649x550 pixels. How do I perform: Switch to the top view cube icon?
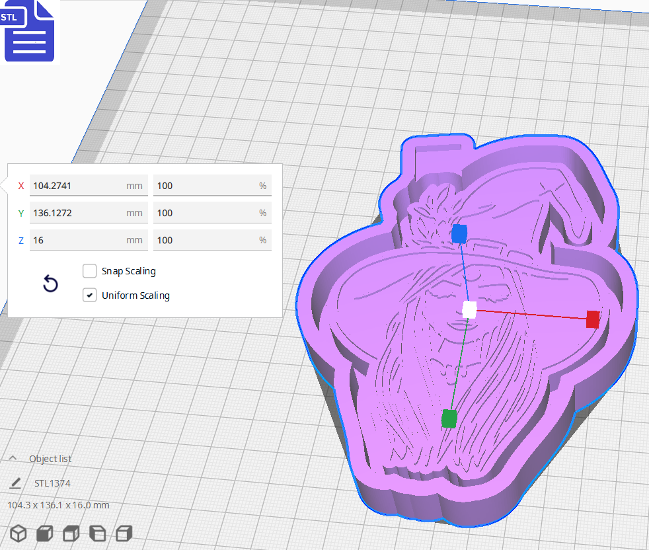click(71, 533)
